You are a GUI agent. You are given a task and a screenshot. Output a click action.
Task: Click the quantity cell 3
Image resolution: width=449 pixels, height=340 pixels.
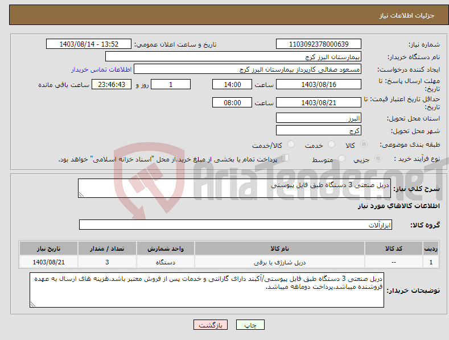pyautogui.click(x=107, y=262)
